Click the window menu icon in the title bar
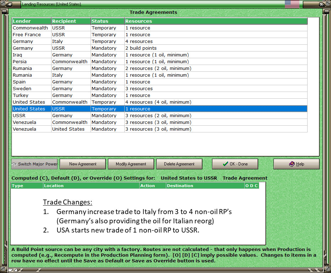The height and width of the screenshot is (273, 331). (10, 4)
